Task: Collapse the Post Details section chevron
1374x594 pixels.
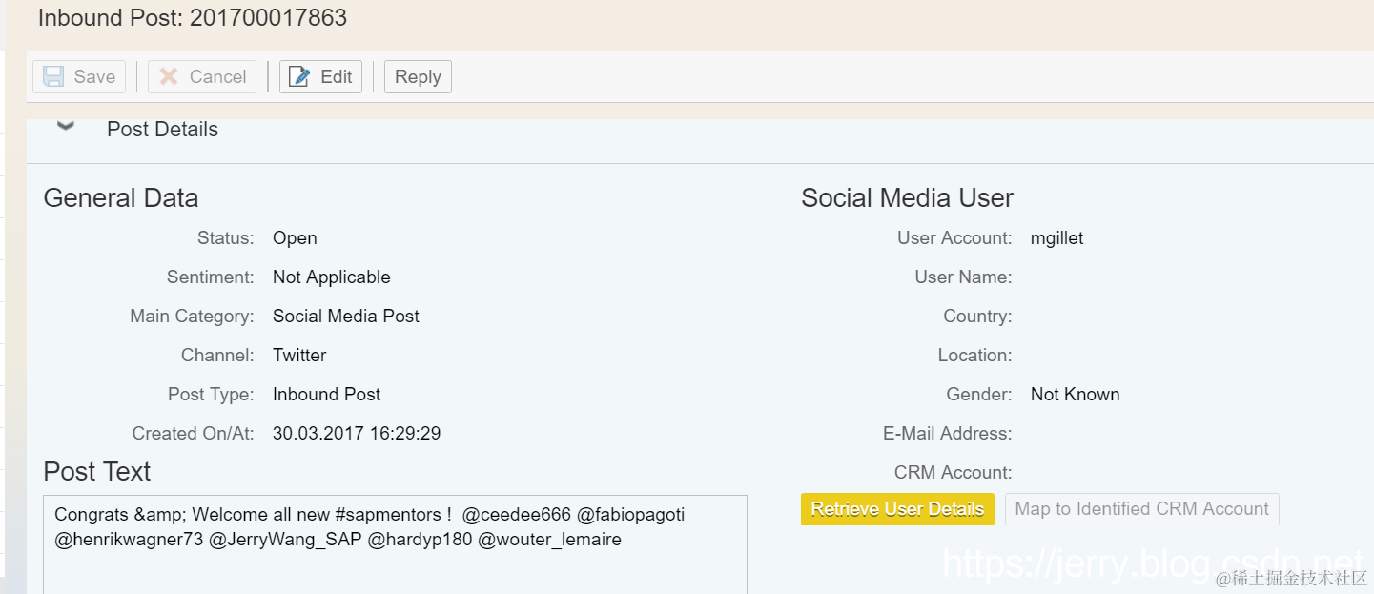Action: [x=66, y=126]
